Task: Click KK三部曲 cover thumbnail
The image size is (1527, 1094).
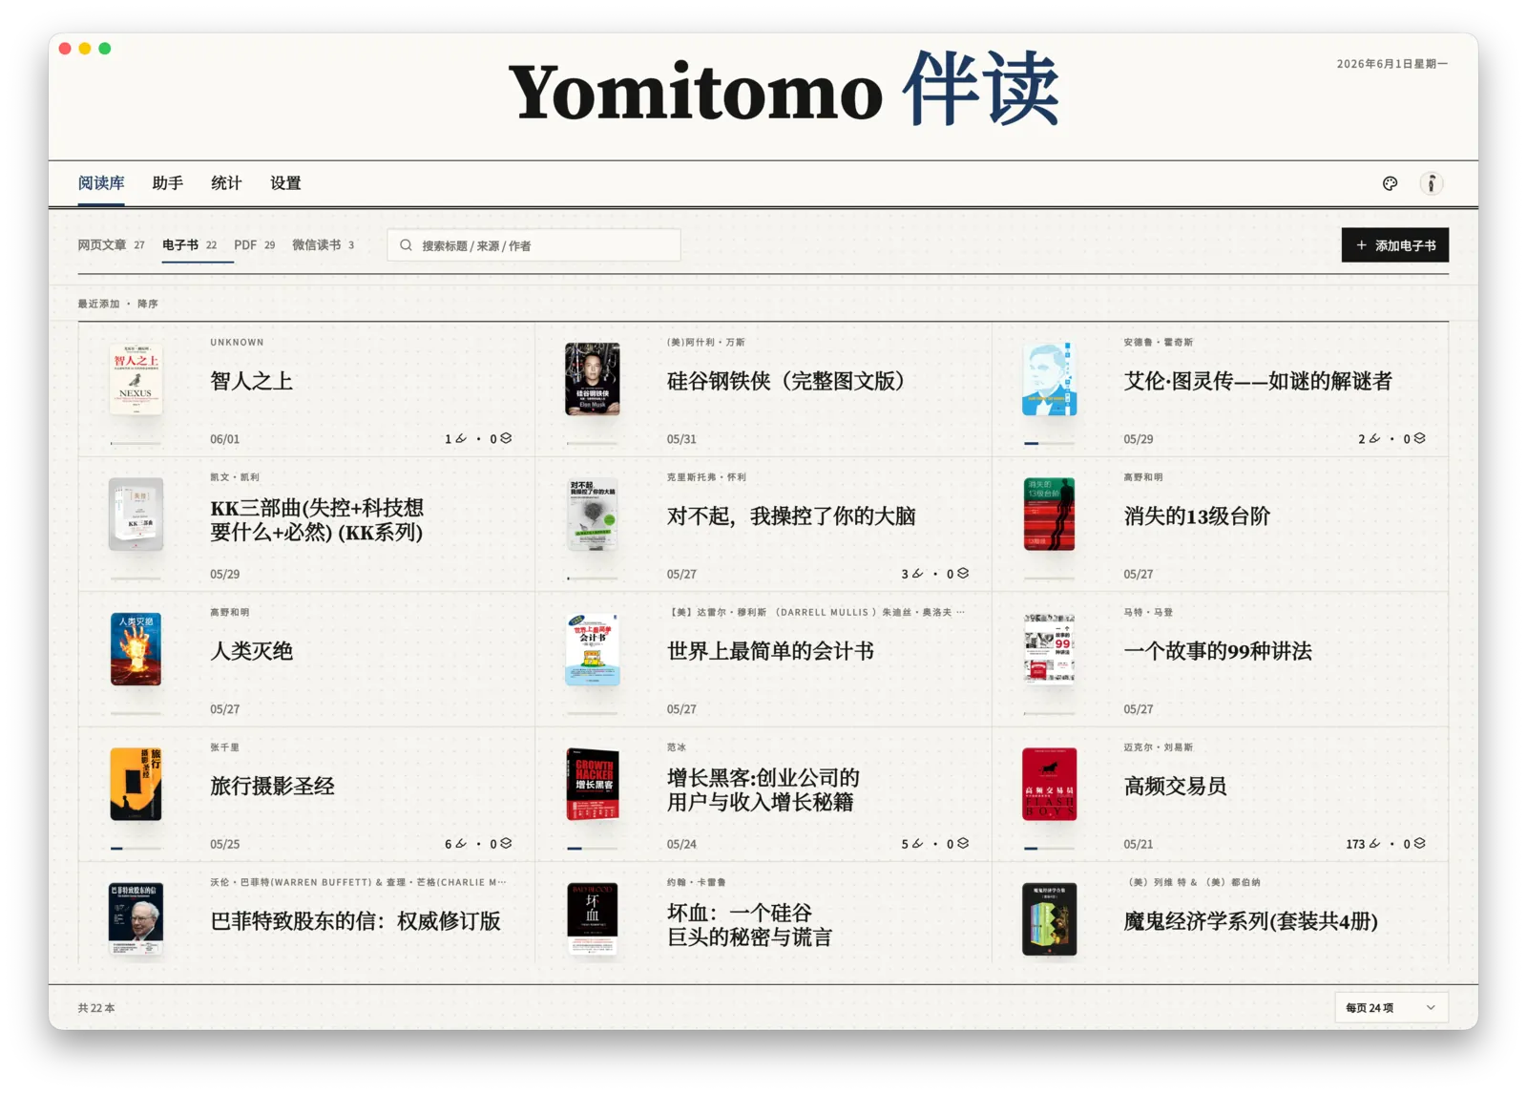Action: 136,515
